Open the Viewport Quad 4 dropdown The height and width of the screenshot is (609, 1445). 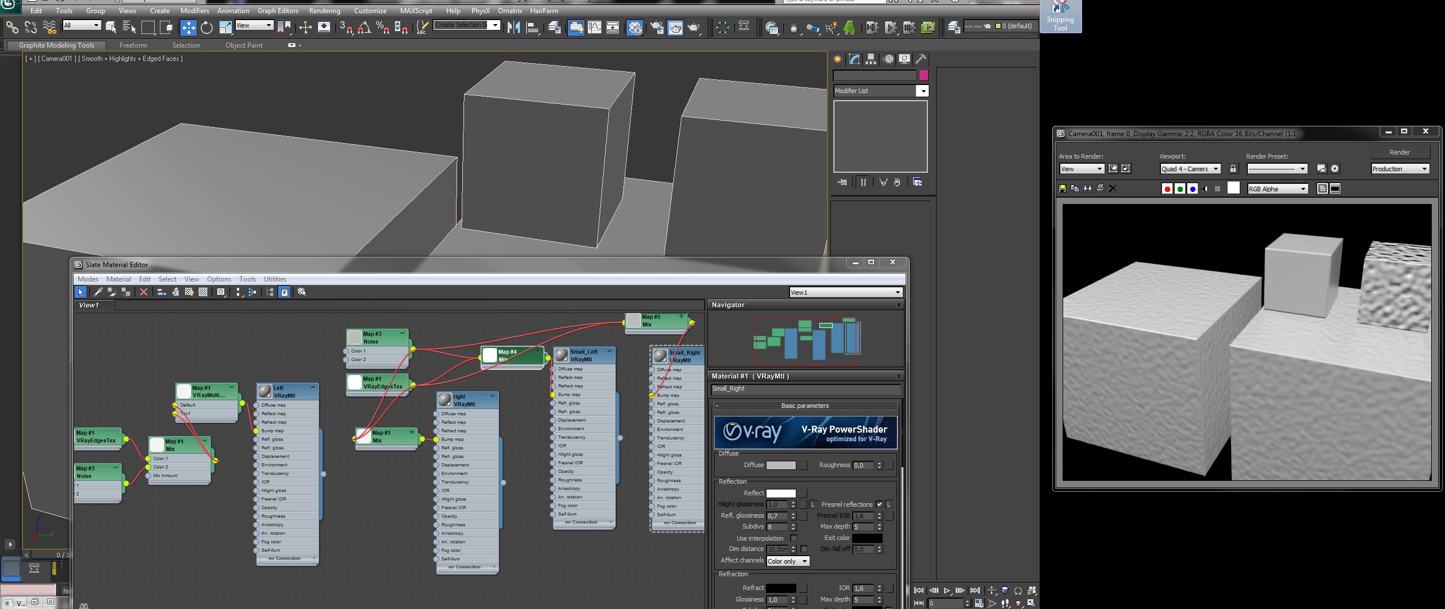pyautogui.click(x=1190, y=169)
